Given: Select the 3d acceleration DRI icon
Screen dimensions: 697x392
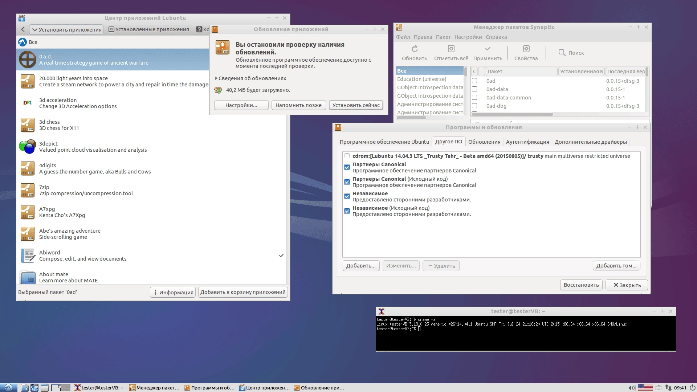Looking at the screenshot, I should coord(28,103).
